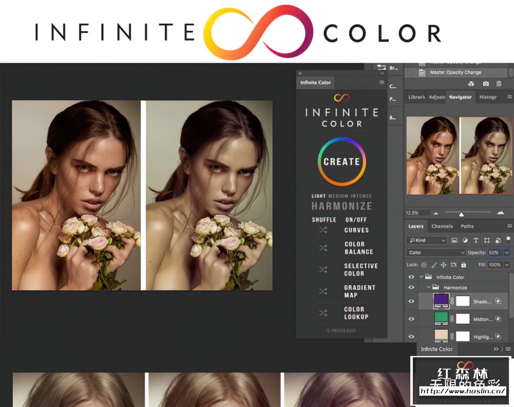Expand hidden tabs with double chevron
The height and width of the screenshot is (407, 514).
coord(496,349)
